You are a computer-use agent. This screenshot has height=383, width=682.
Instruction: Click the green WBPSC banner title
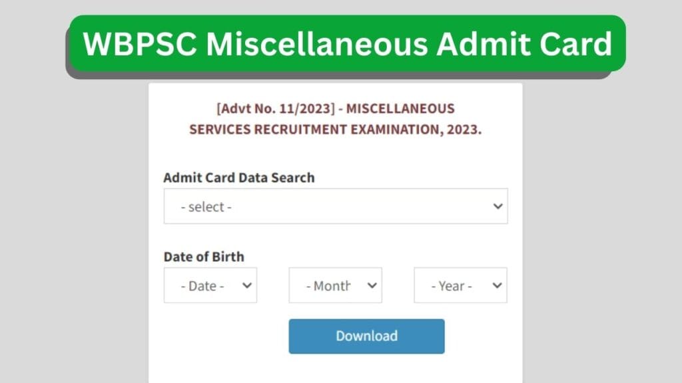pyautogui.click(x=346, y=44)
